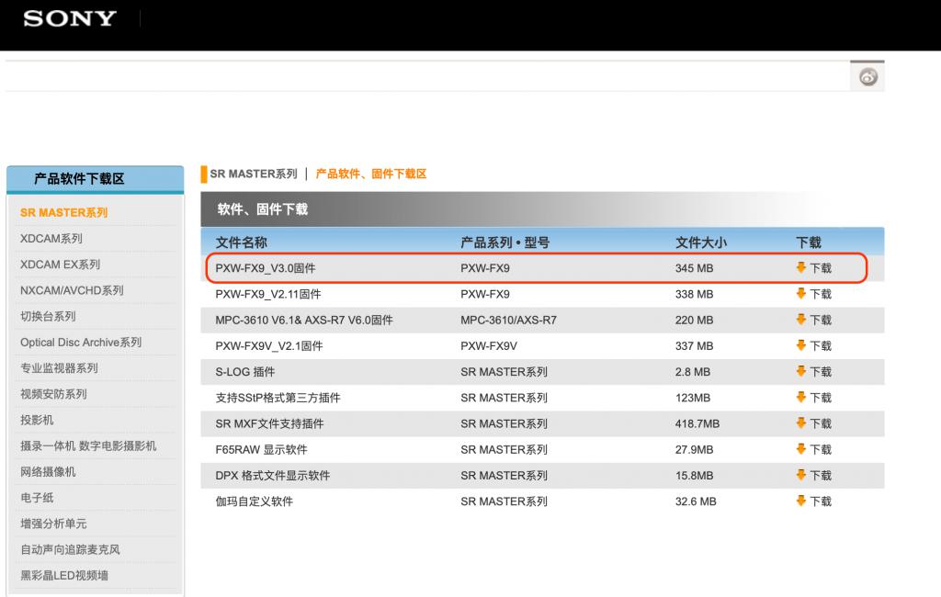Screen dimensions: 941x597
Task: Click the 产品软件、固件下载区 breadcrumb link
Action: pos(371,174)
